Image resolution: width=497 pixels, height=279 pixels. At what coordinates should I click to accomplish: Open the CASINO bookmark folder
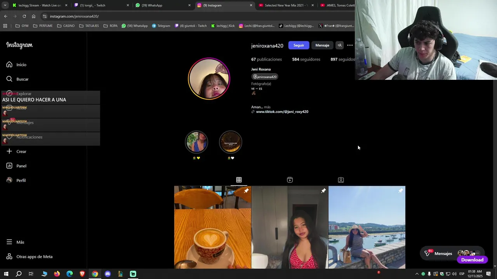pyautogui.click(x=66, y=26)
